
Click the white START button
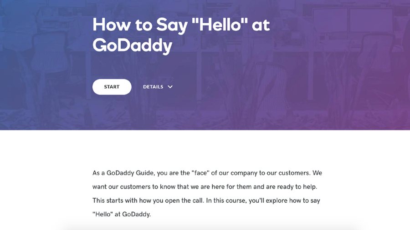coord(112,87)
